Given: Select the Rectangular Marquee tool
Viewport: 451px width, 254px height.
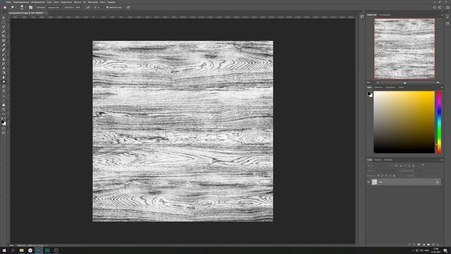Looking at the screenshot, I should 4,23.
